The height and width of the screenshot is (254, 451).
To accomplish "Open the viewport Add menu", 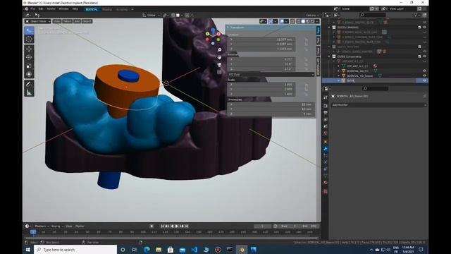I will click(x=77, y=21).
